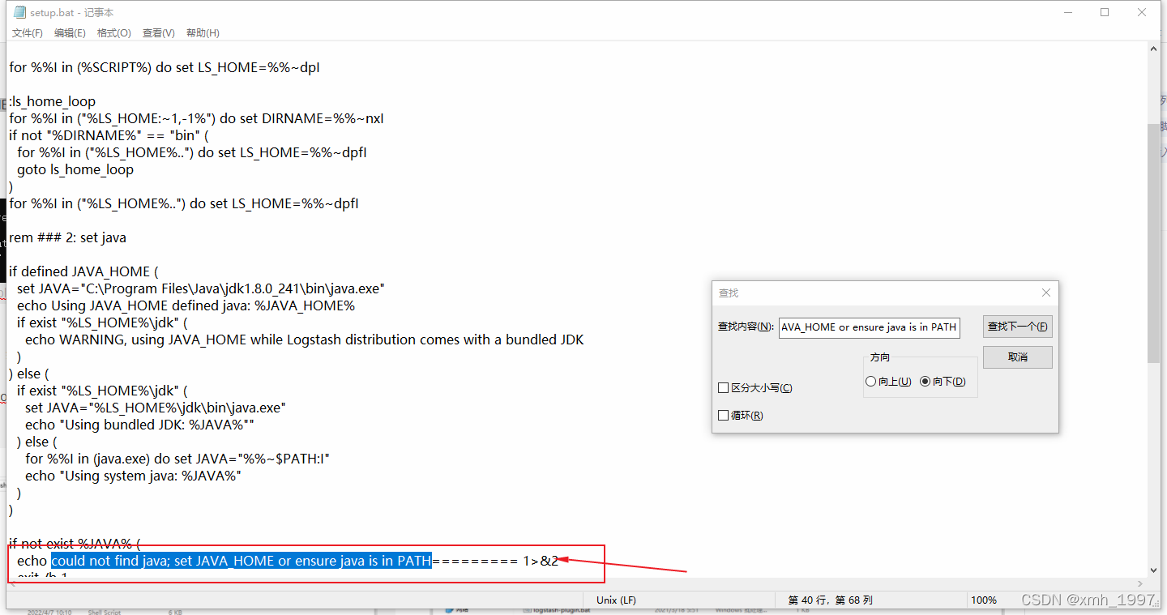
Task: Close the 查找 find dialog
Action: (1045, 292)
